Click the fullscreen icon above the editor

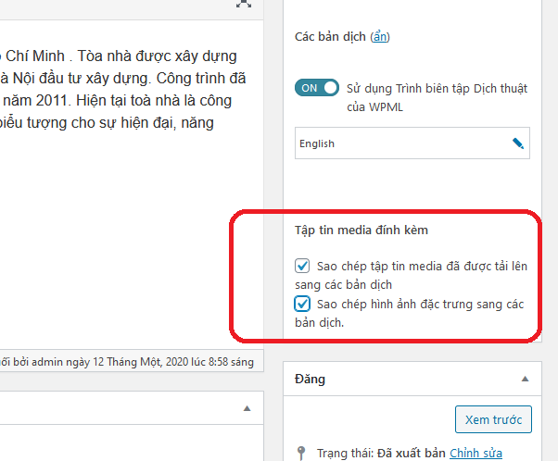pos(243,4)
